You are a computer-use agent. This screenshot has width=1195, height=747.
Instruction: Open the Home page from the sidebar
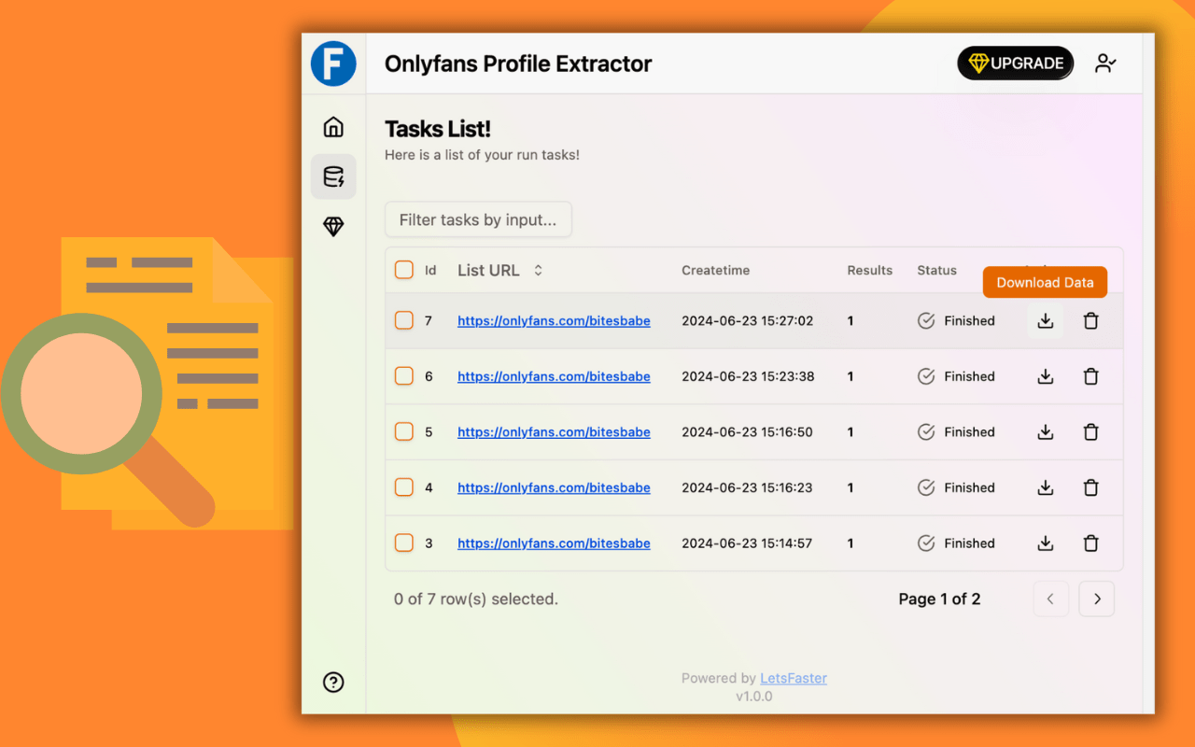pos(333,126)
